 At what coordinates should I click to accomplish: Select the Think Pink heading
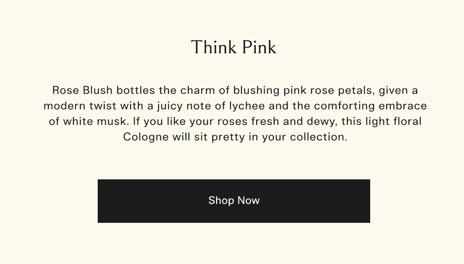(x=233, y=47)
